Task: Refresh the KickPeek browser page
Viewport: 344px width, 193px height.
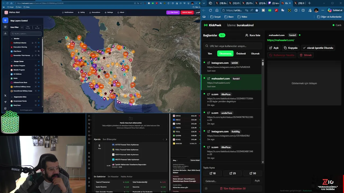Action: [210, 10]
